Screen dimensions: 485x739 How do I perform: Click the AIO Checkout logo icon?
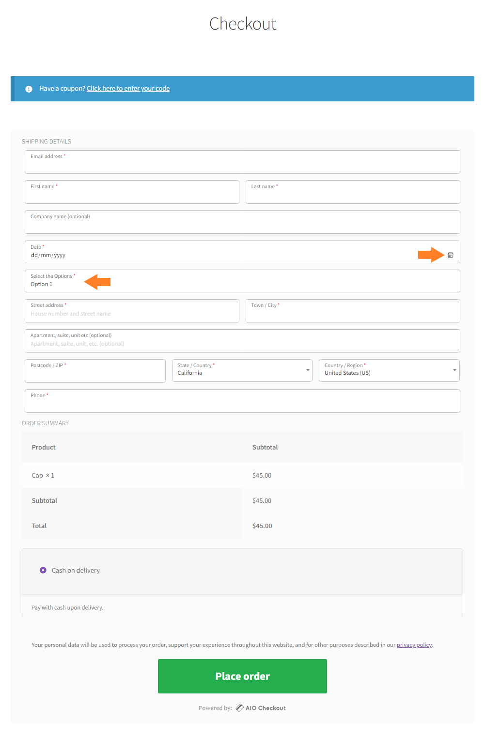(x=239, y=708)
